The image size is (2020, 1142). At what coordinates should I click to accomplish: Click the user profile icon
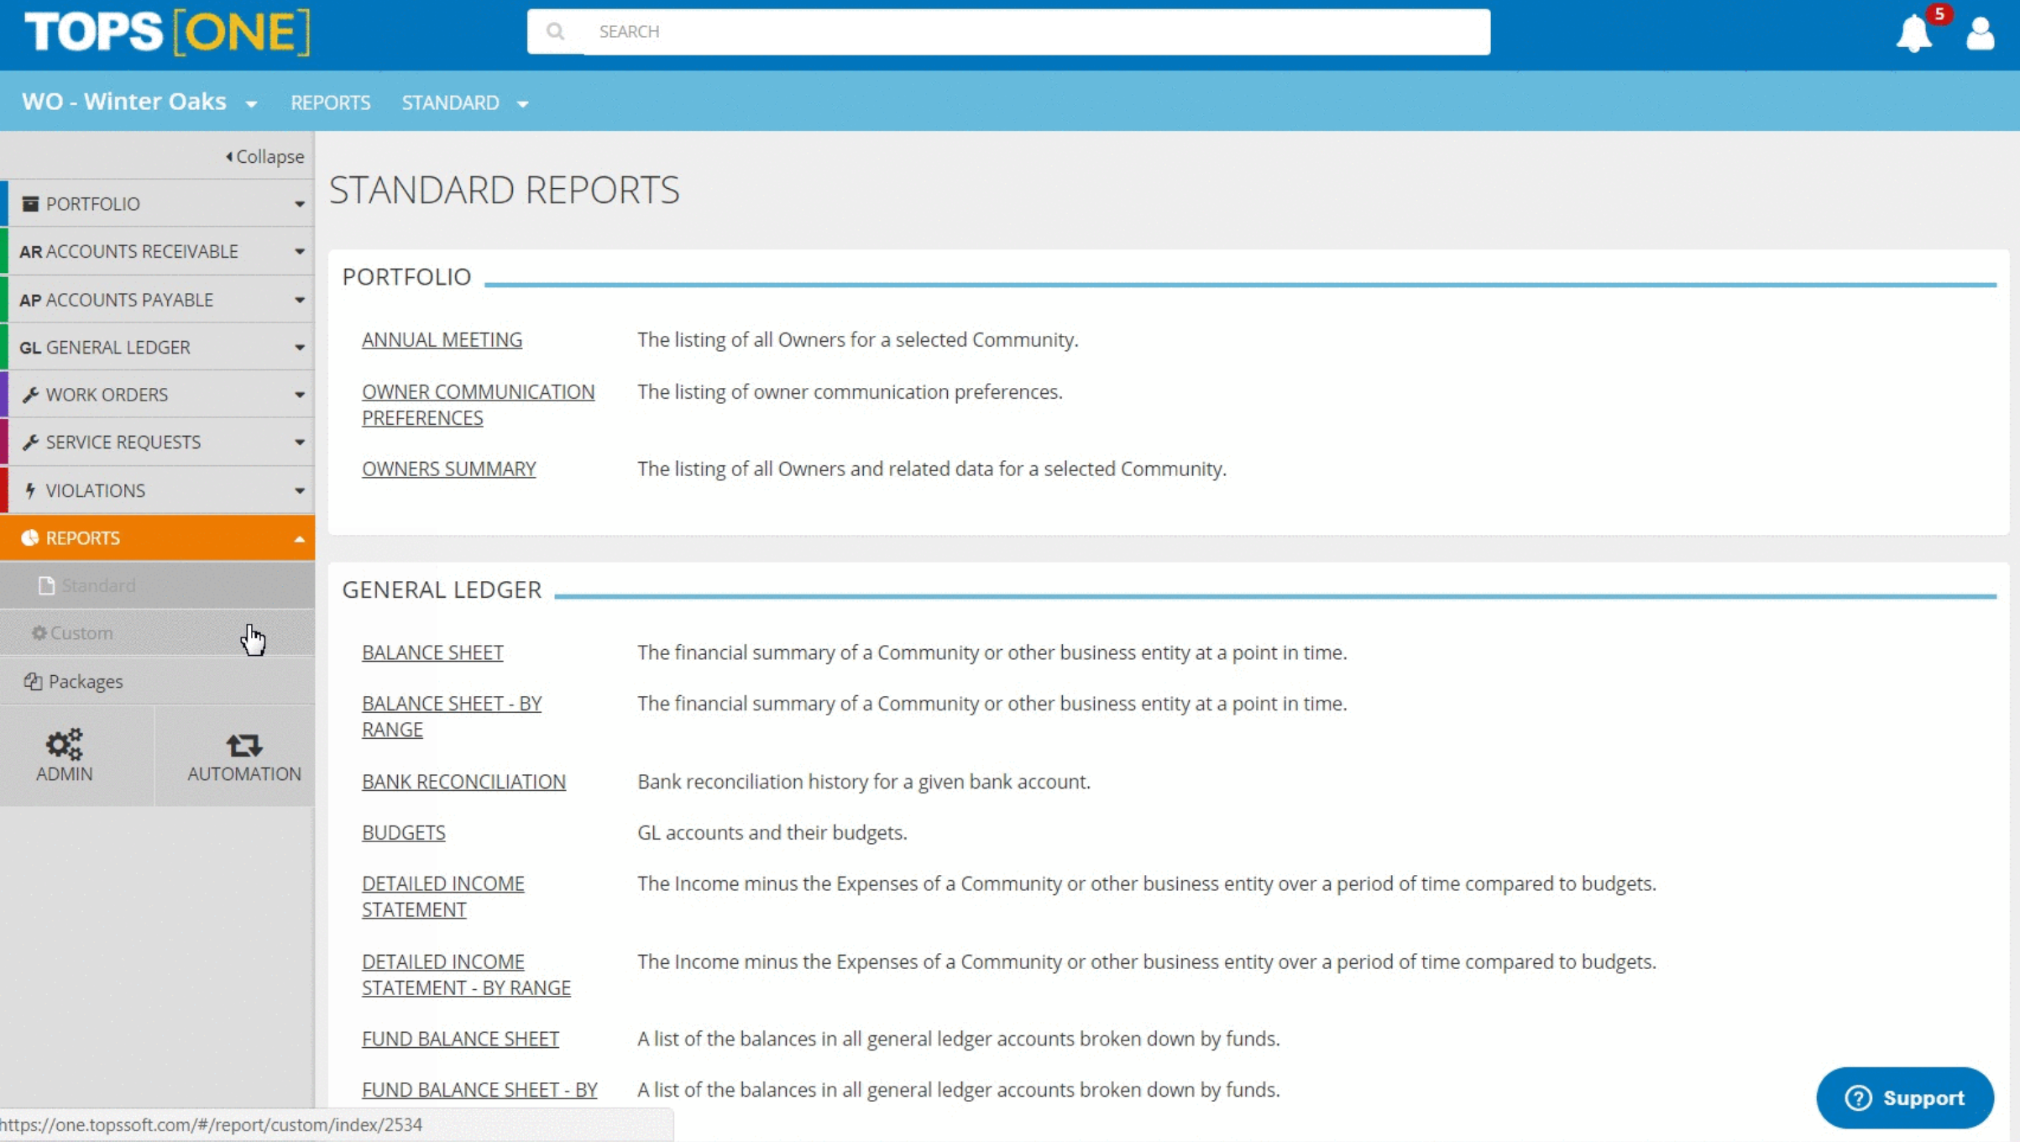1980,34
